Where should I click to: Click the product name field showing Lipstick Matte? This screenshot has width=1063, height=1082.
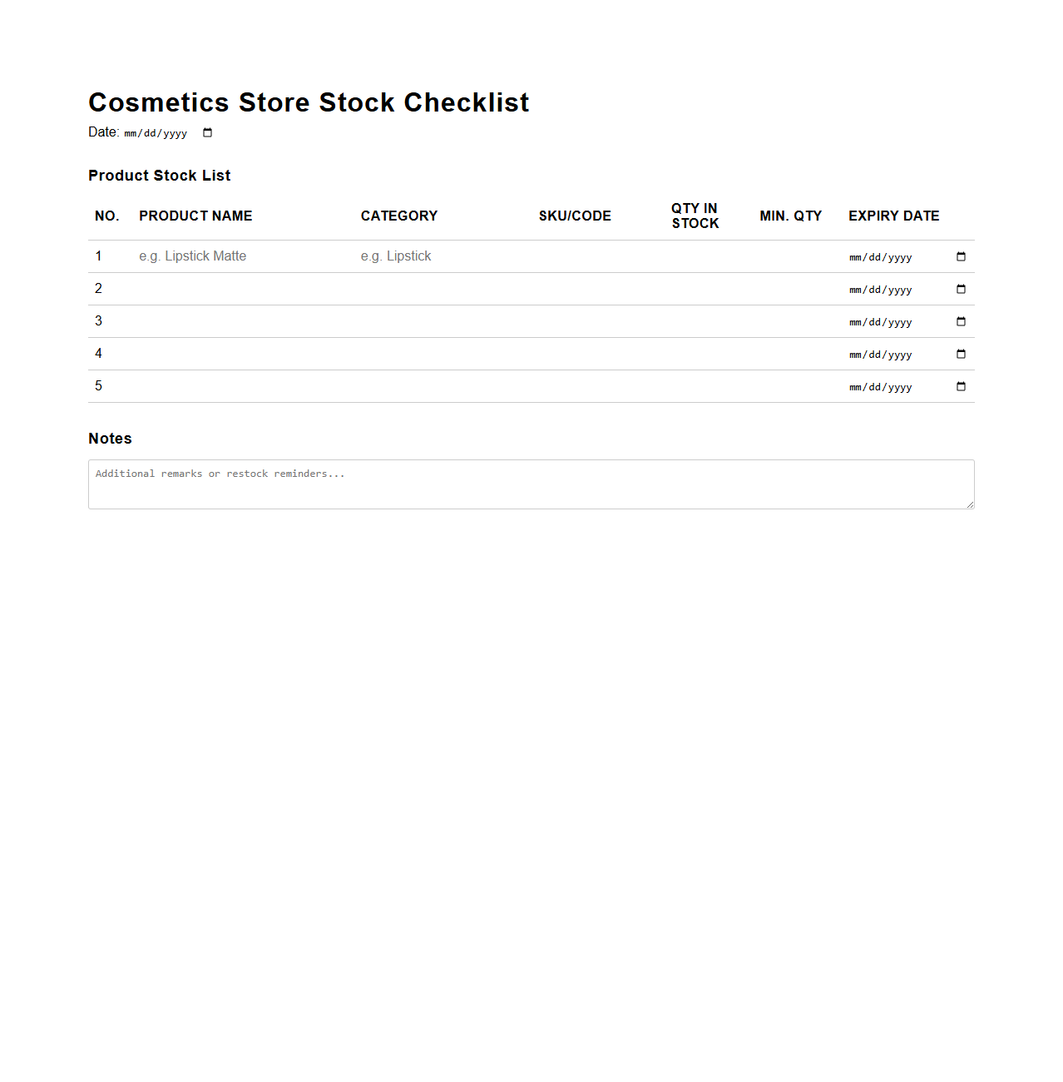coord(233,256)
